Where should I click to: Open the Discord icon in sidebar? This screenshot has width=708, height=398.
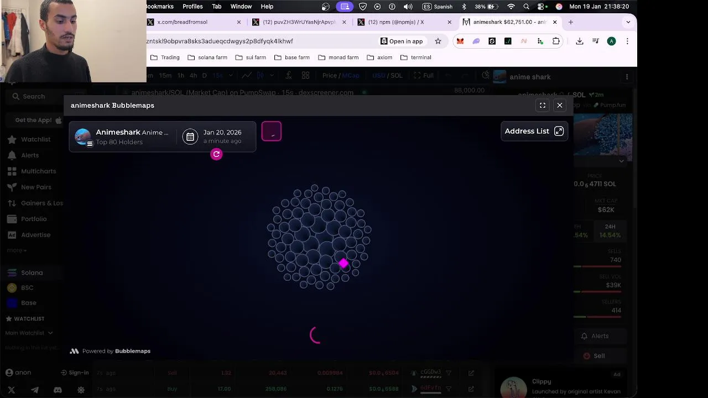point(58,390)
